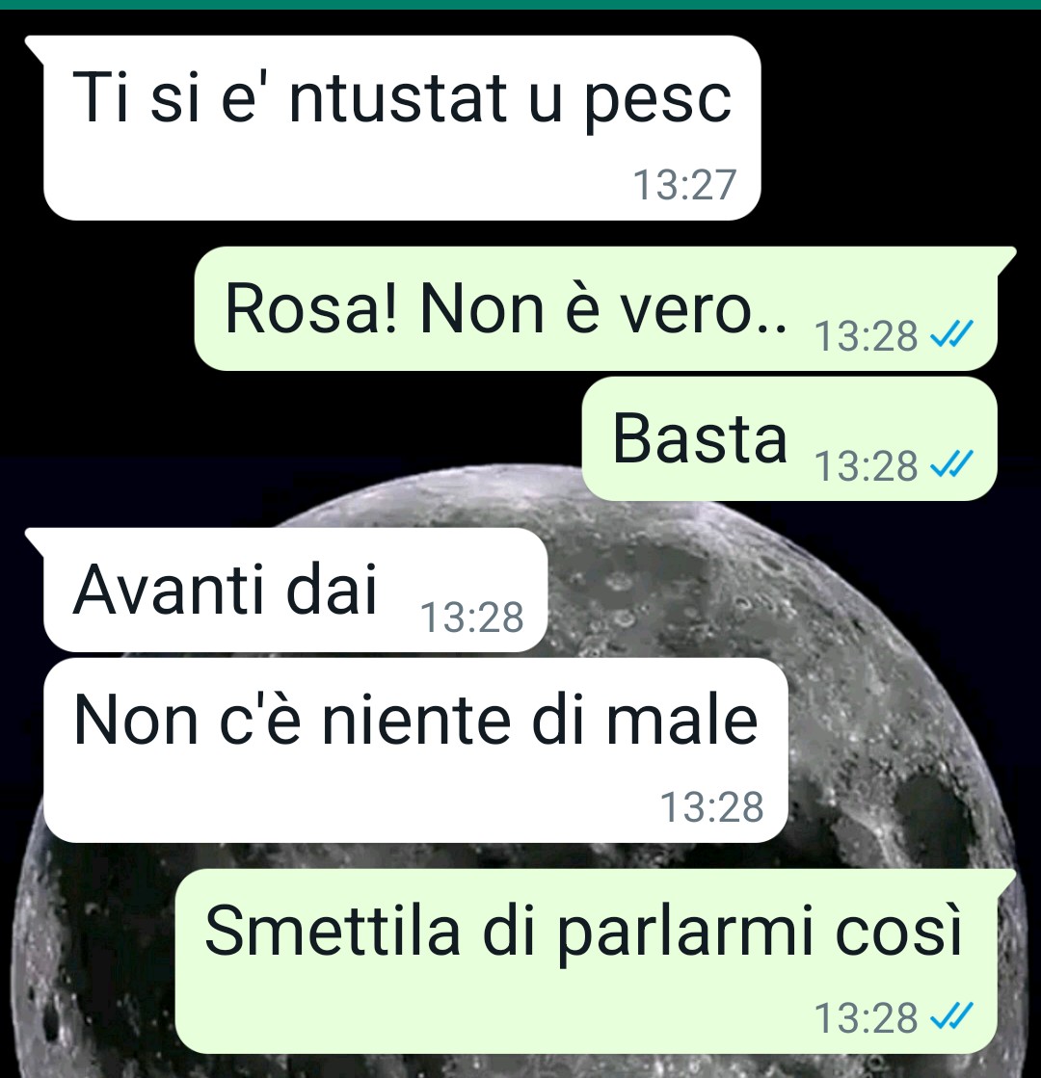This screenshot has width=1041, height=1078.
Task: Click the bubble tail of "Avanti dai"
Action: [35, 541]
